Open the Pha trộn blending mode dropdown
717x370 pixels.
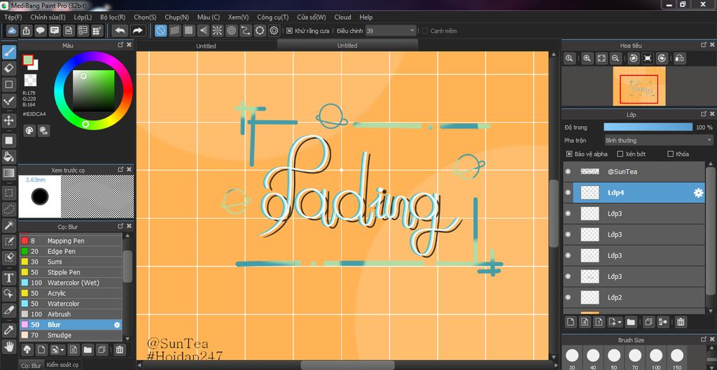(658, 140)
